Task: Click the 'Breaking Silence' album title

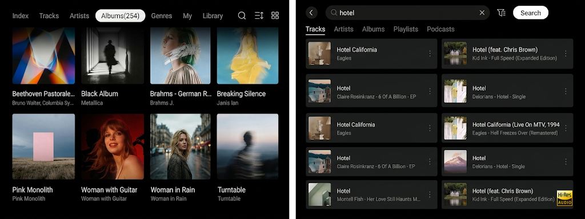Action: click(x=242, y=94)
